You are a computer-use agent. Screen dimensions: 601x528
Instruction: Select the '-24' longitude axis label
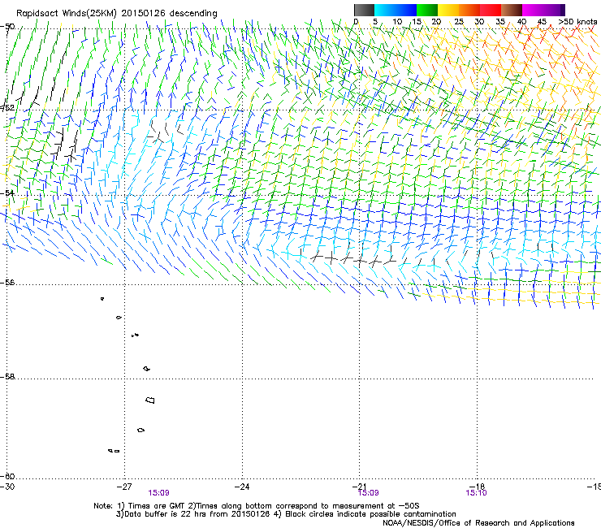tap(242, 487)
